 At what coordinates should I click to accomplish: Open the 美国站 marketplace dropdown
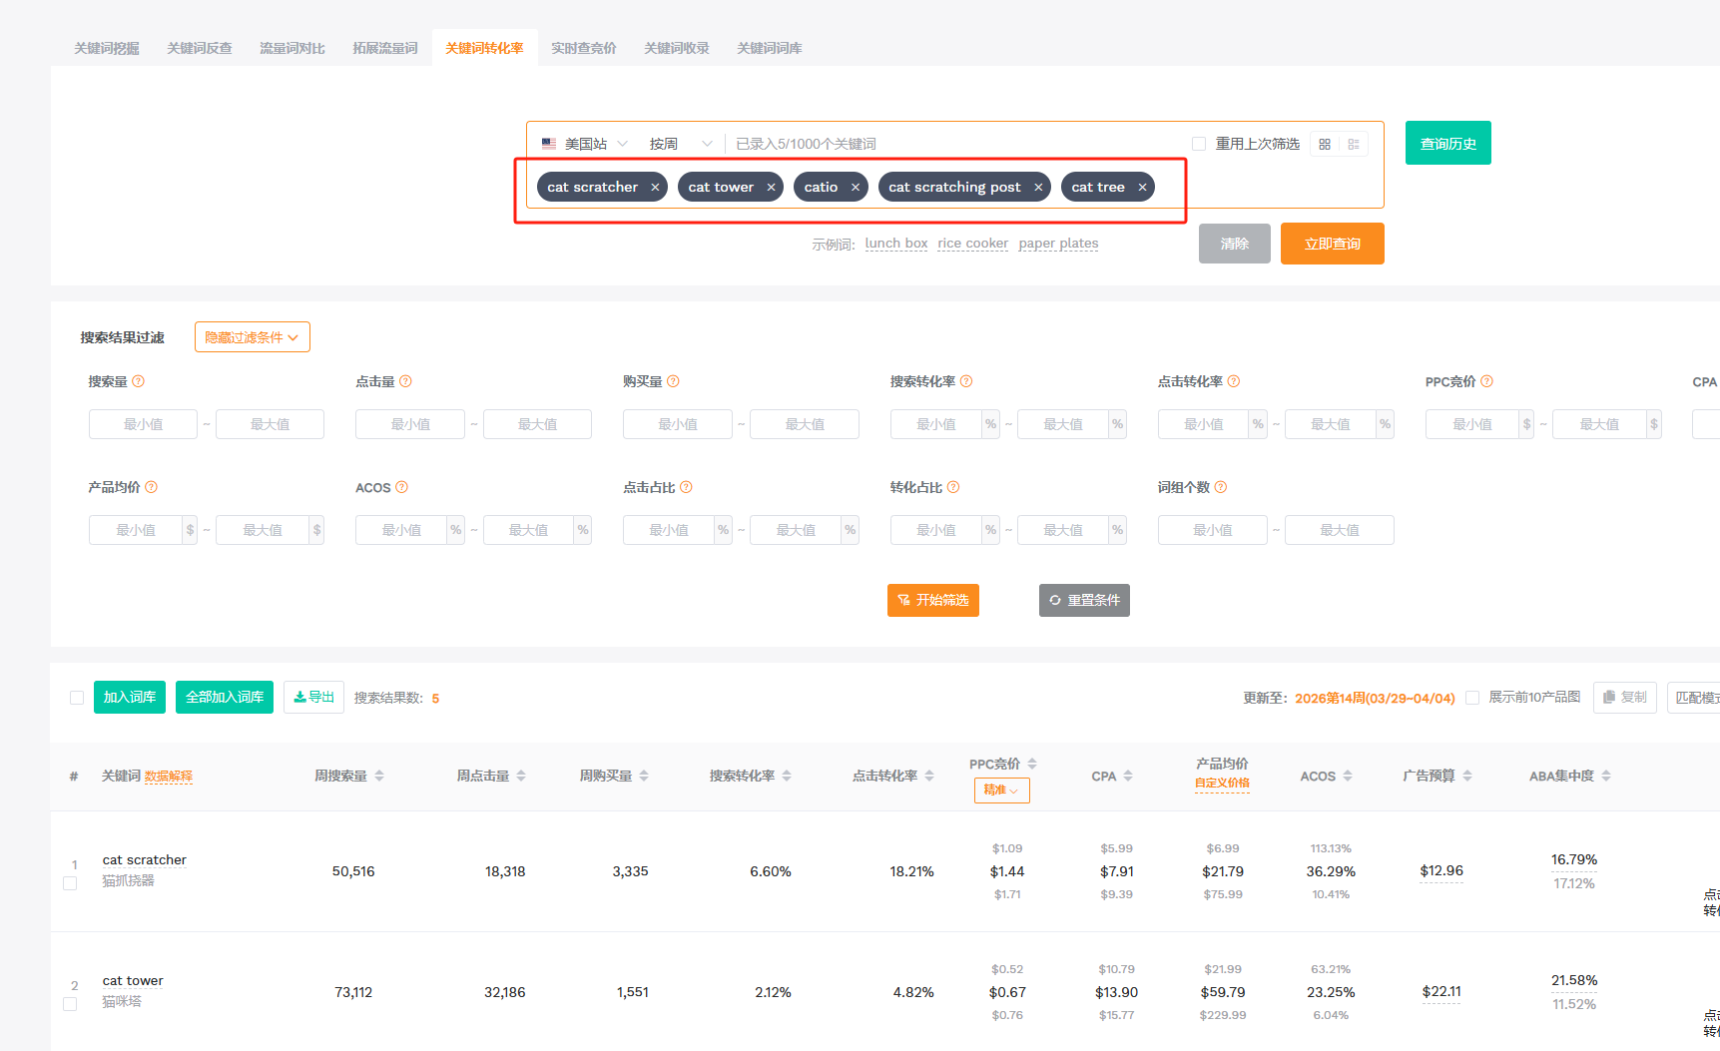585,144
